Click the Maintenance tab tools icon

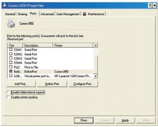tap(84, 14)
